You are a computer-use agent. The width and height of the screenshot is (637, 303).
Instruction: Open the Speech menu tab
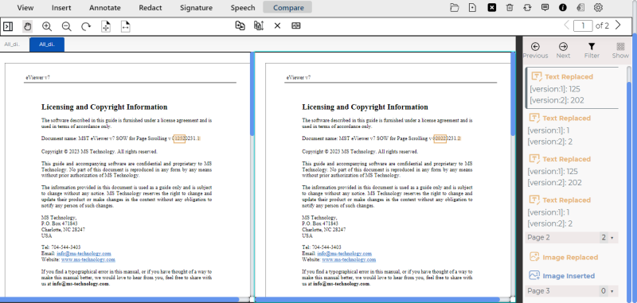click(243, 8)
